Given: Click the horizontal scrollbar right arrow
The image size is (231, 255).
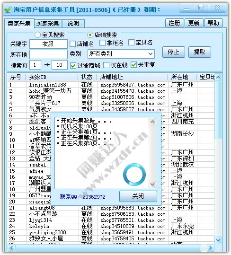Looking at the screenshot, I should pyautogui.click(x=210, y=248).
